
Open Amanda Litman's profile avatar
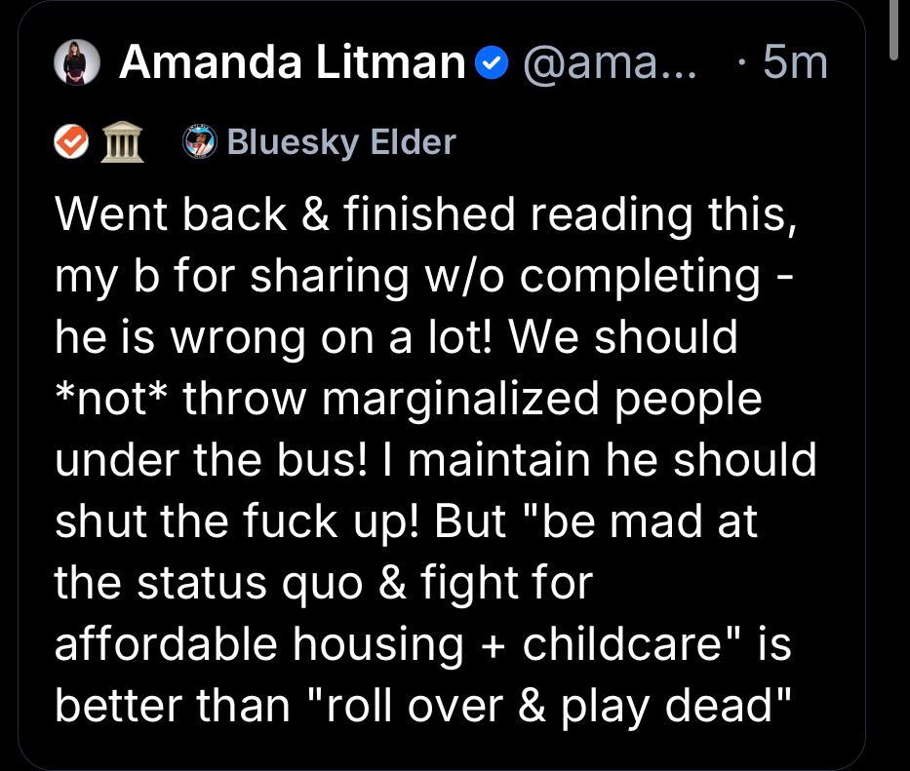[74, 62]
